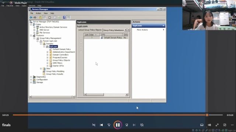Switch video to full screen
This screenshot has height=132, width=236.
coord(217,125)
